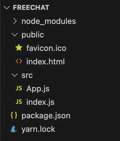Collapse the FREECHAT root folder chevron
The width and height of the screenshot is (120, 141).
coord(7,8)
